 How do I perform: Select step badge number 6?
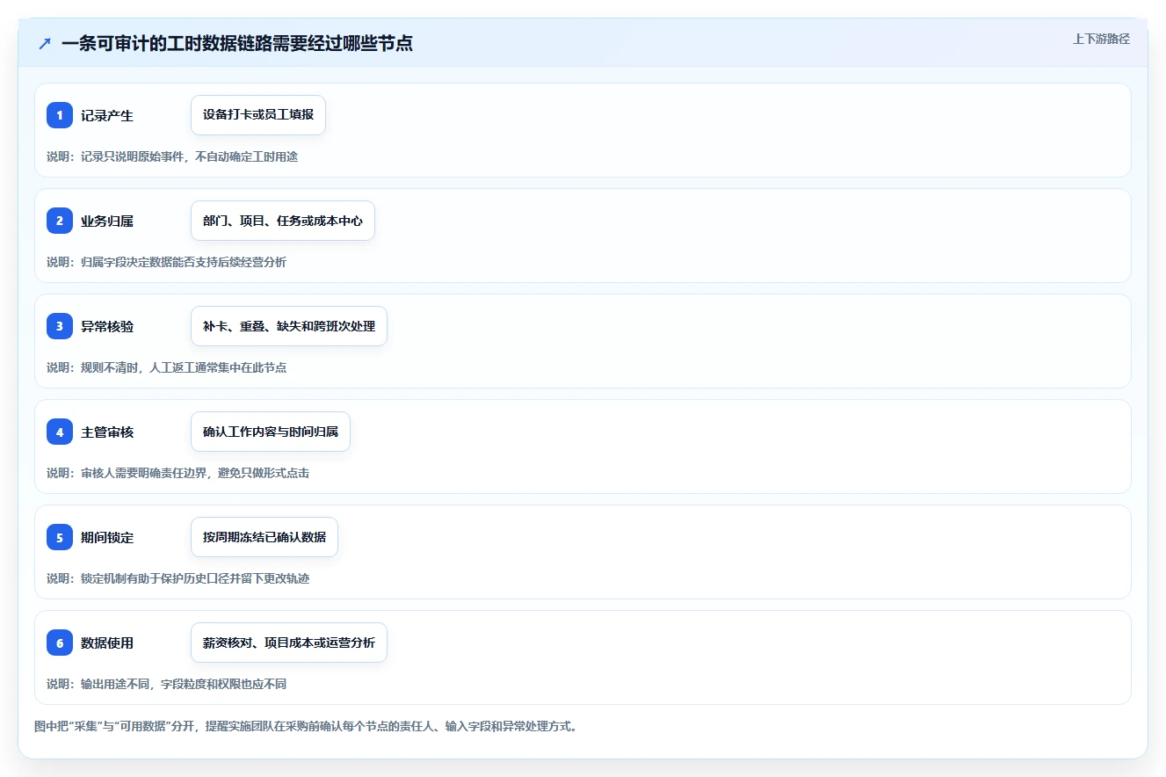coord(60,643)
